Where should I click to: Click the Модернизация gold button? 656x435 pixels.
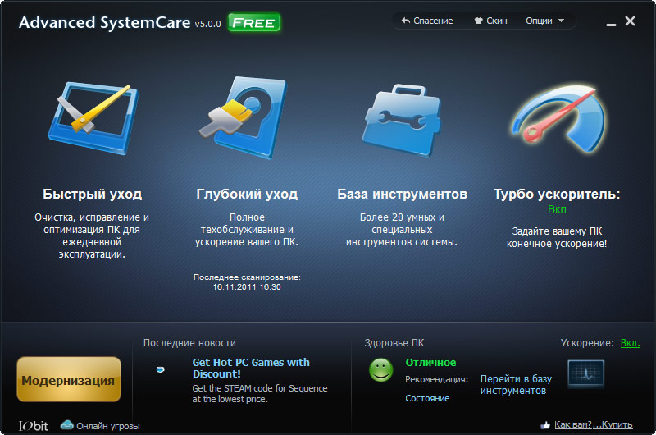pyautogui.click(x=69, y=379)
